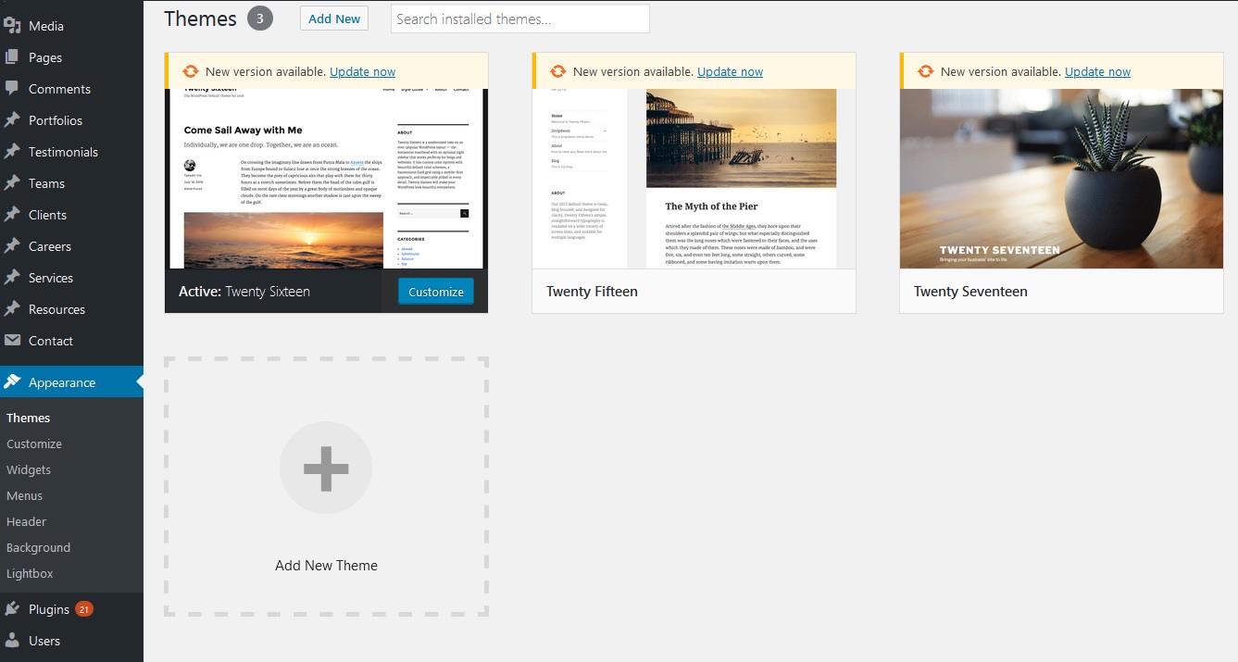Click the large plus icon to add theme
1238x662 pixels.
click(326, 468)
